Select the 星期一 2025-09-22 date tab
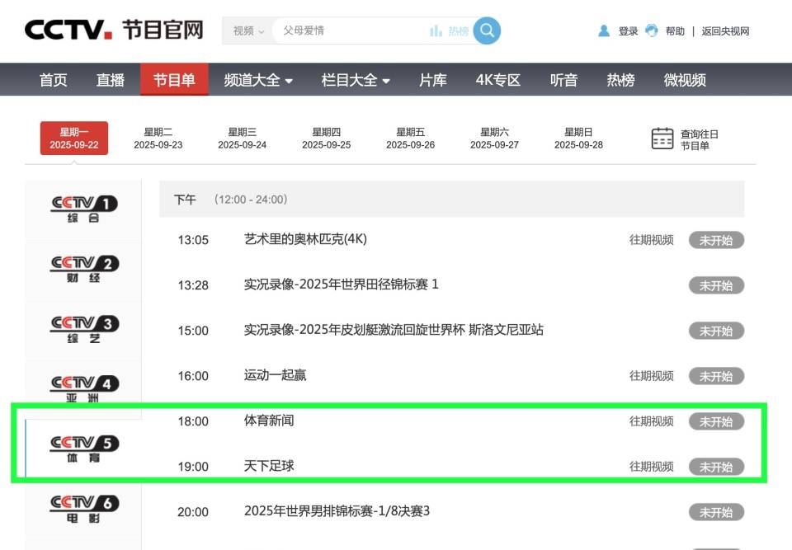This screenshot has width=792, height=550. pos(74,138)
